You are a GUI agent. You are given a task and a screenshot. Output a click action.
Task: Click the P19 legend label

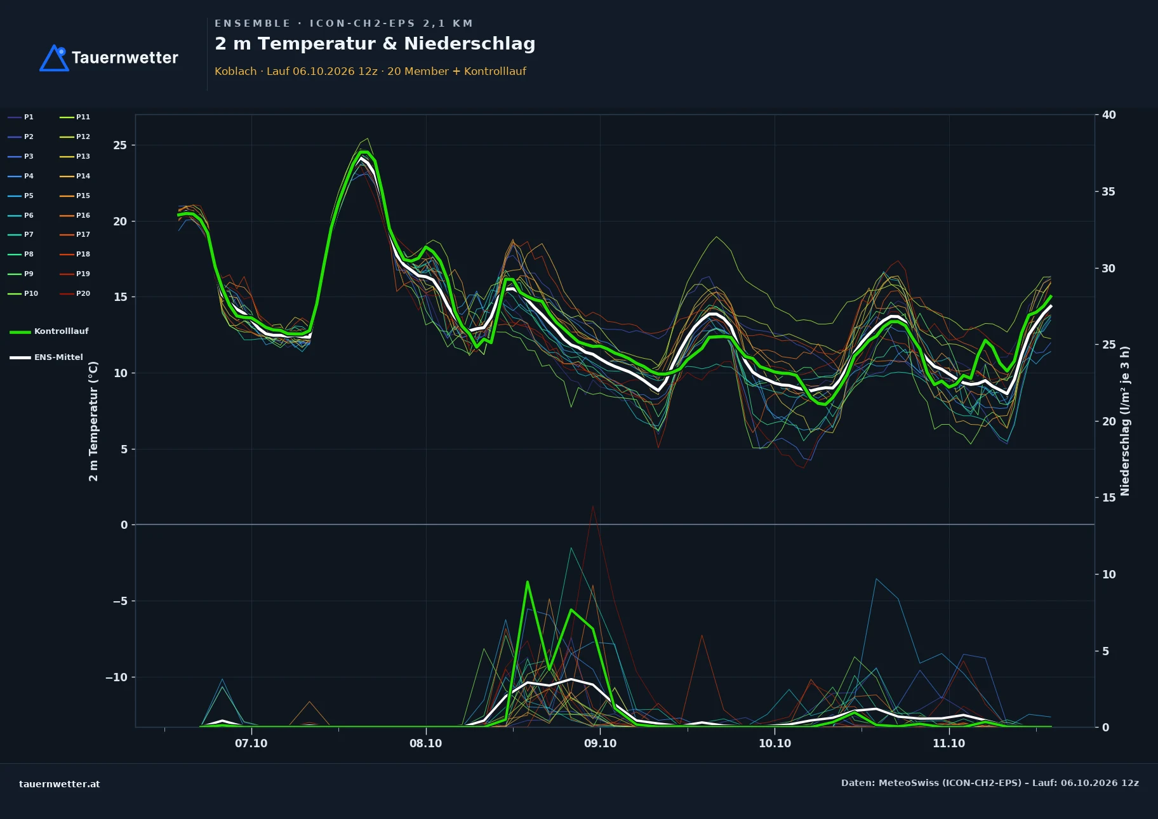point(83,274)
